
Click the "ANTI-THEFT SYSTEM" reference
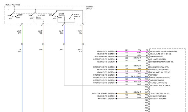coord(106,99)
